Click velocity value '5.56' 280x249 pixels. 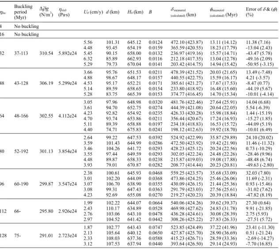(88, 42)
